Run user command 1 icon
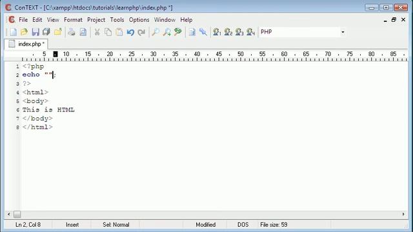Image resolution: width=413 pixels, height=232 pixels. pos(217,32)
